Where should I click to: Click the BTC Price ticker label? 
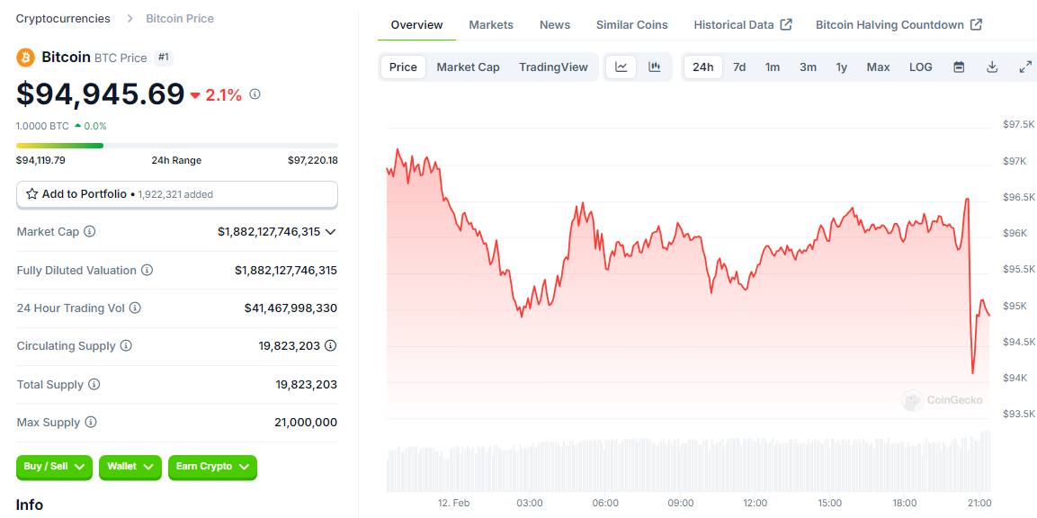coord(121,58)
